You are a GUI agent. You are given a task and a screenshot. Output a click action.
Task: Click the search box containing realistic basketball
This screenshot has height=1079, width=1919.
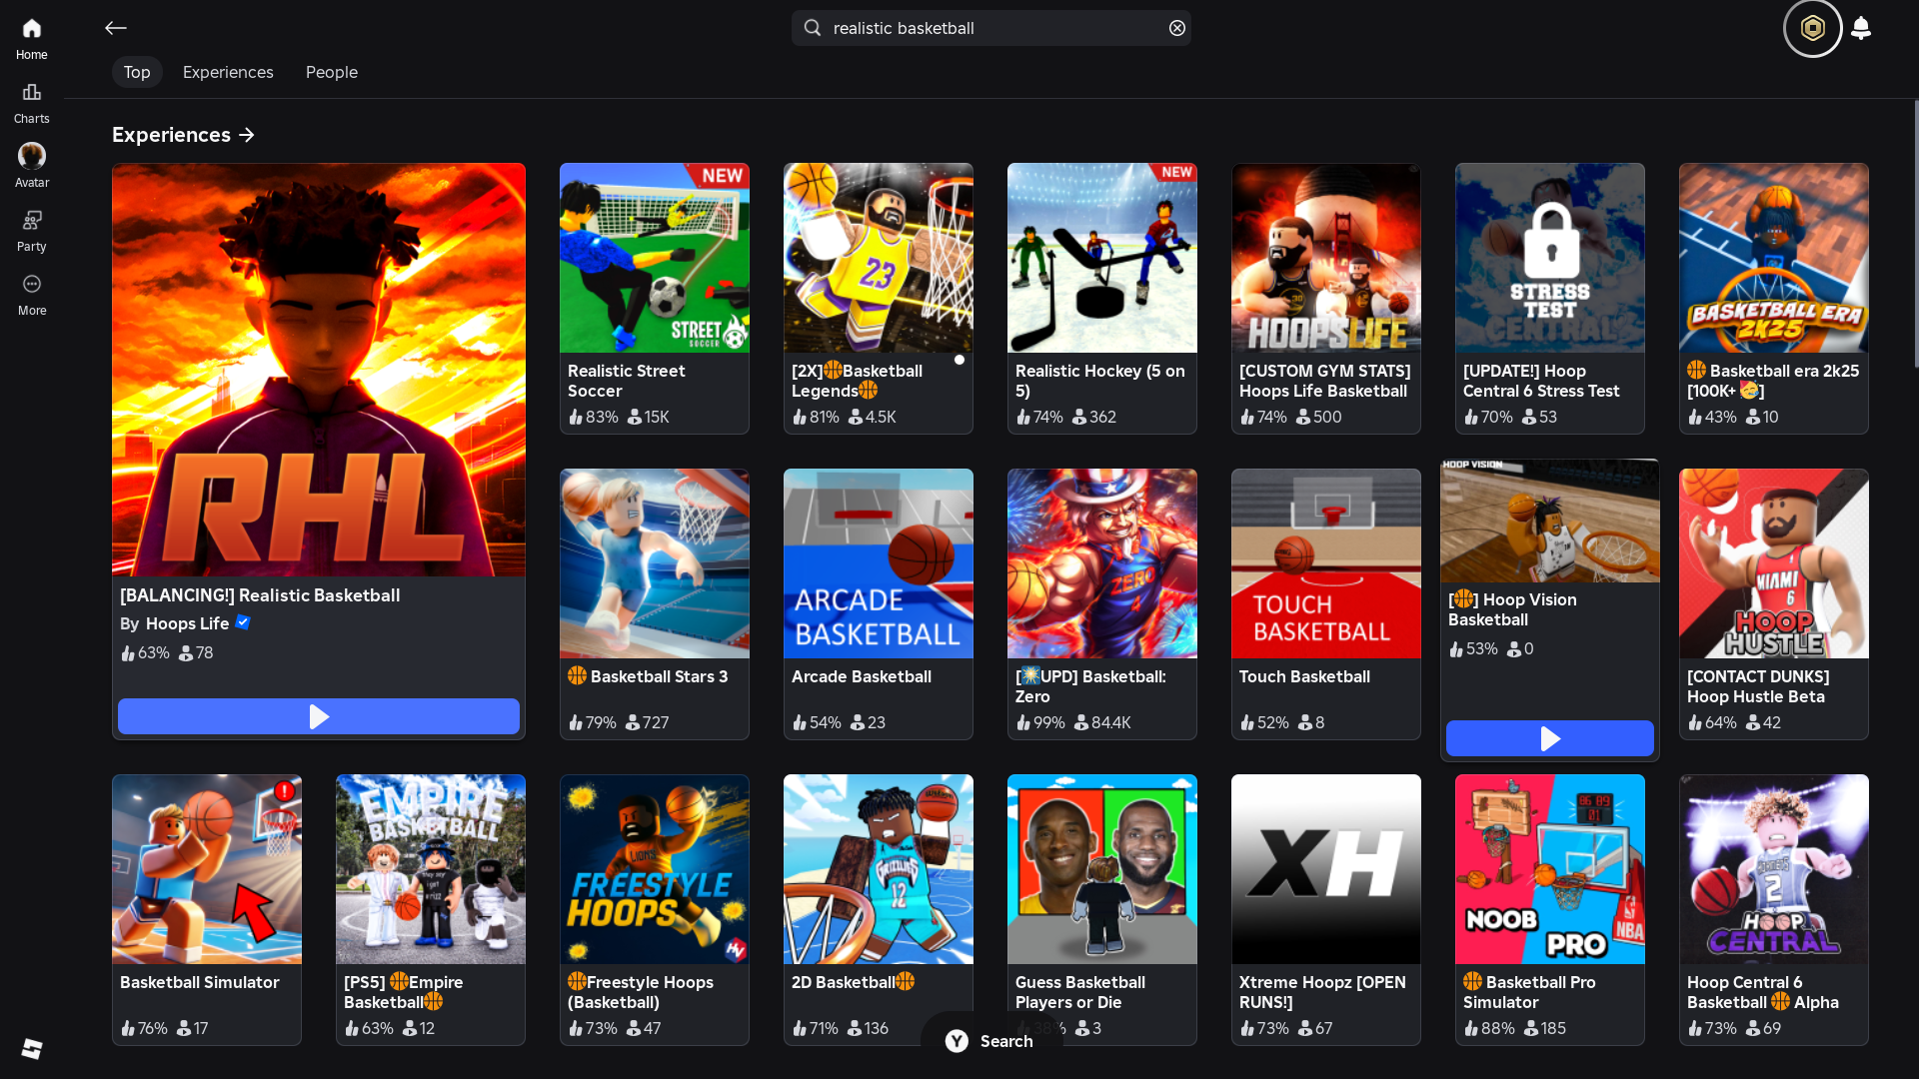(x=990, y=28)
